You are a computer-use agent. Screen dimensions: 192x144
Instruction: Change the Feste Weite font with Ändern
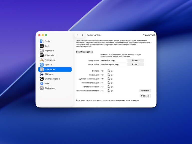(136, 64)
